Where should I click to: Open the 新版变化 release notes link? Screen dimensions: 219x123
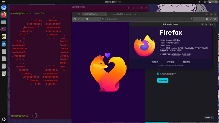pyautogui.click(x=176, y=40)
